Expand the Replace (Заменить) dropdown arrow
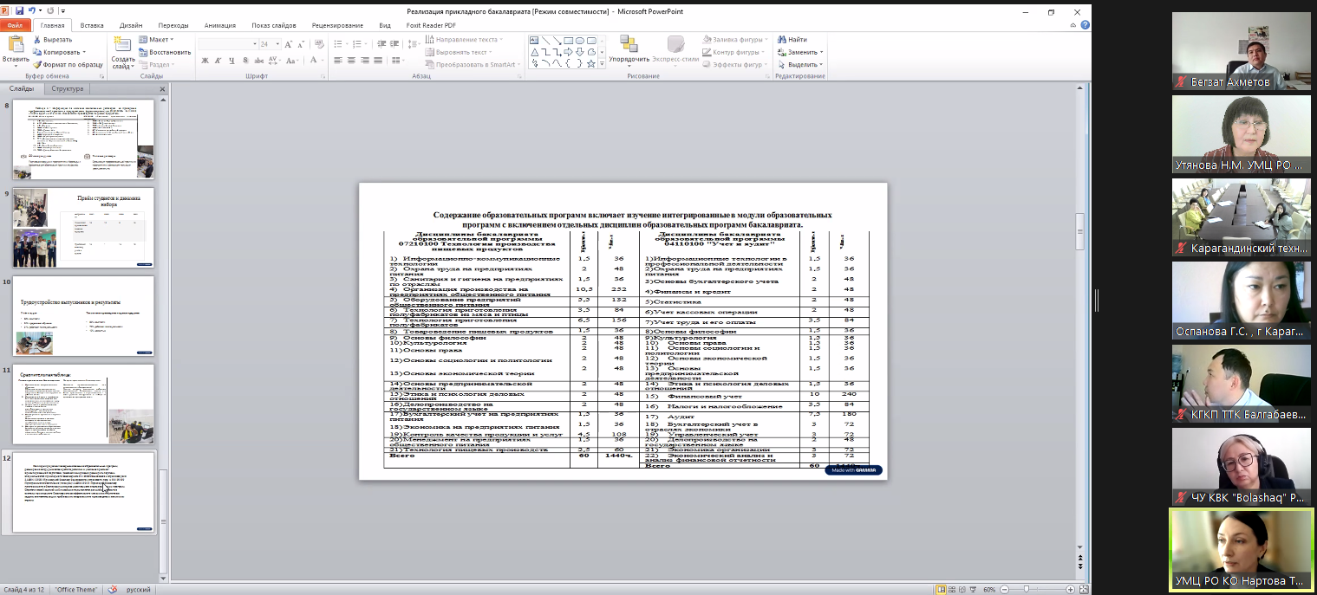 coord(821,52)
